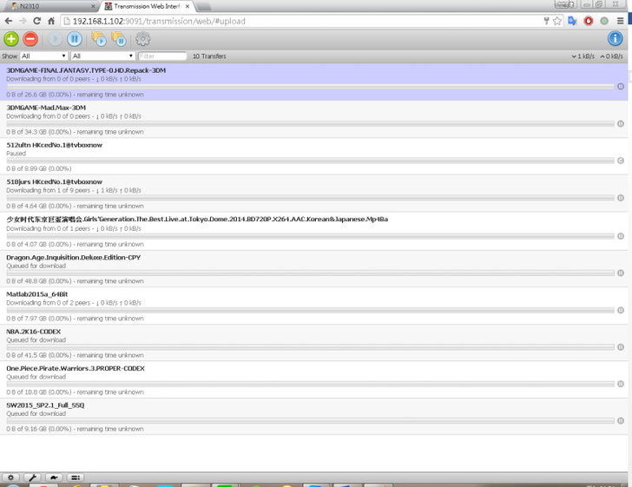This screenshot has height=487, width=632.
Task: Select the 3DMGAME-Mad.Max-3DM torrent
Action: coord(313,119)
